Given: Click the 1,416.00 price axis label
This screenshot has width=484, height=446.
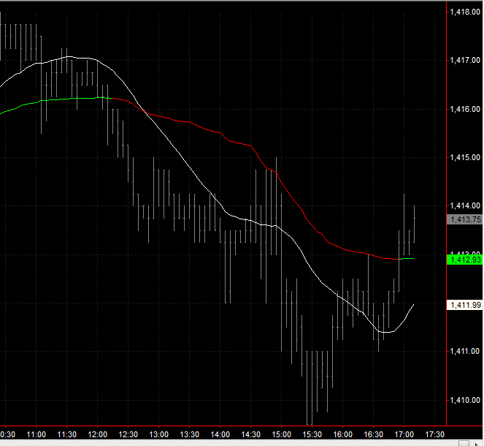Looking at the screenshot, I should pos(465,109).
